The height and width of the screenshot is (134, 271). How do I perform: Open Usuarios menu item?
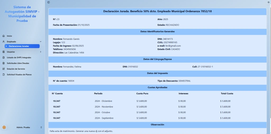click(x=11, y=52)
